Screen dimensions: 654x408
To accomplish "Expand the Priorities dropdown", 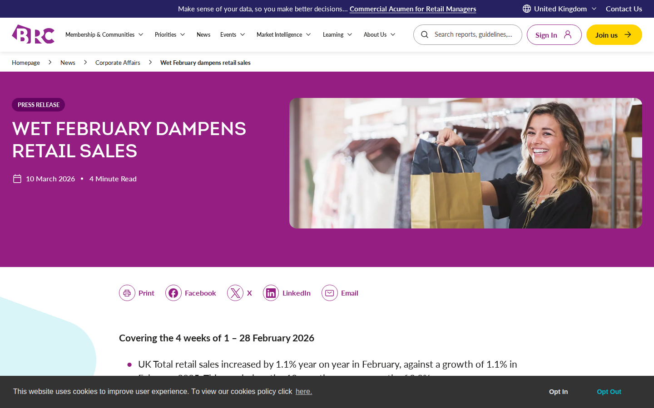I will pyautogui.click(x=170, y=34).
